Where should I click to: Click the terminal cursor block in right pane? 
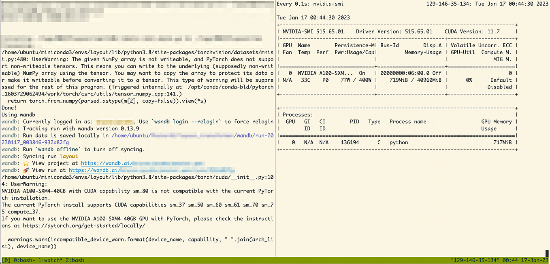[546, 253]
